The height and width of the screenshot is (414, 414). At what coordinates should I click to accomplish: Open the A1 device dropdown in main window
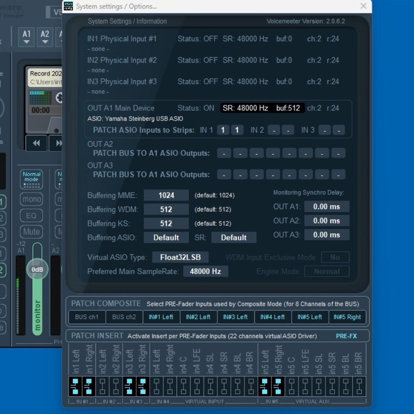coord(26,37)
